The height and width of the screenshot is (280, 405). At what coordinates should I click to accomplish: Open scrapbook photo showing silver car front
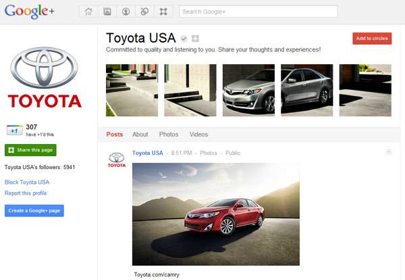tap(248, 91)
